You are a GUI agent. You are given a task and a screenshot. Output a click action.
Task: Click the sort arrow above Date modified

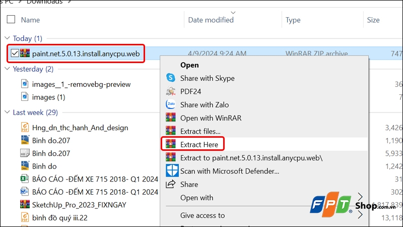(x=233, y=13)
